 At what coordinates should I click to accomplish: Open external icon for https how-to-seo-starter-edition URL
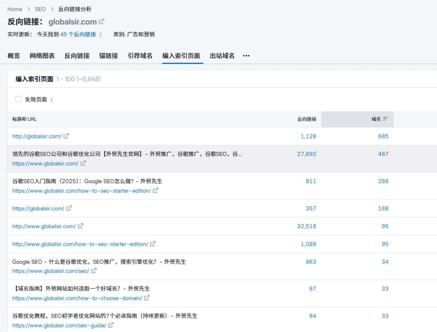pyautogui.click(x=155, y=191)
